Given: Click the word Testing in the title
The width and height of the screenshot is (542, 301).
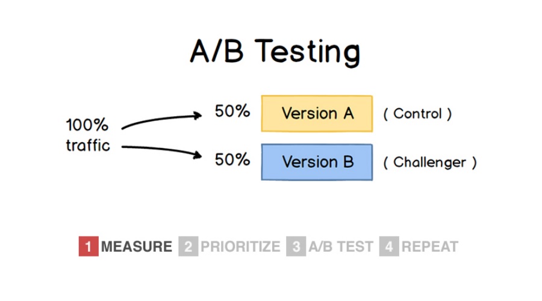Looking at the screenshot, I should pos(308,52).
